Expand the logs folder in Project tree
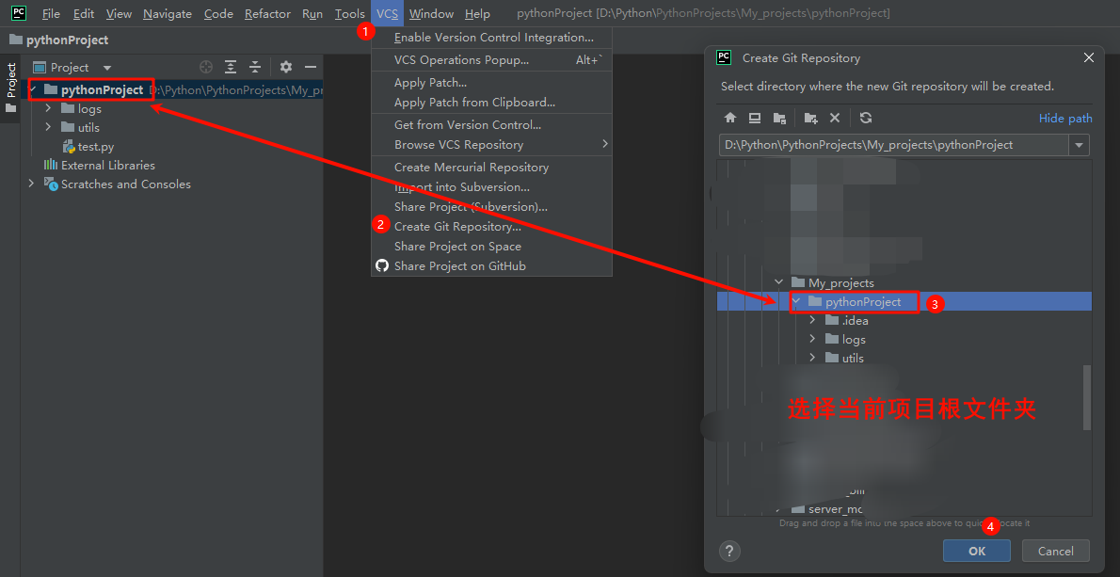1120x577 pixels. point(48,109)
